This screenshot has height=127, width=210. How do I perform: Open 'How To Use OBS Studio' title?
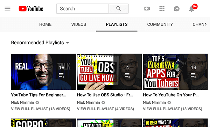[105, 95]
